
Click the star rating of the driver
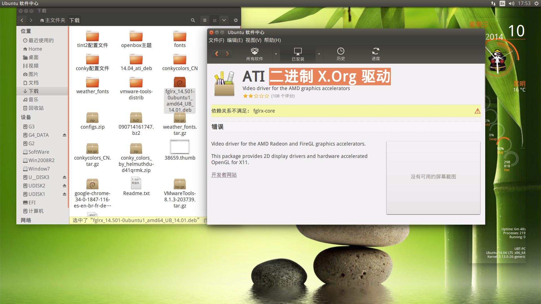tap(256, 96)
